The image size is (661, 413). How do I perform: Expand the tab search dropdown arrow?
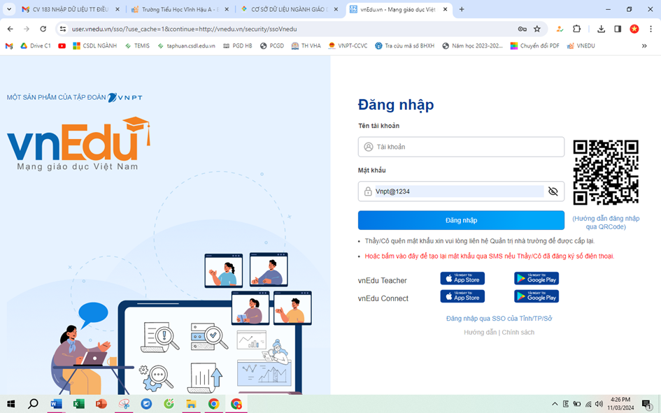pos(9,9)
